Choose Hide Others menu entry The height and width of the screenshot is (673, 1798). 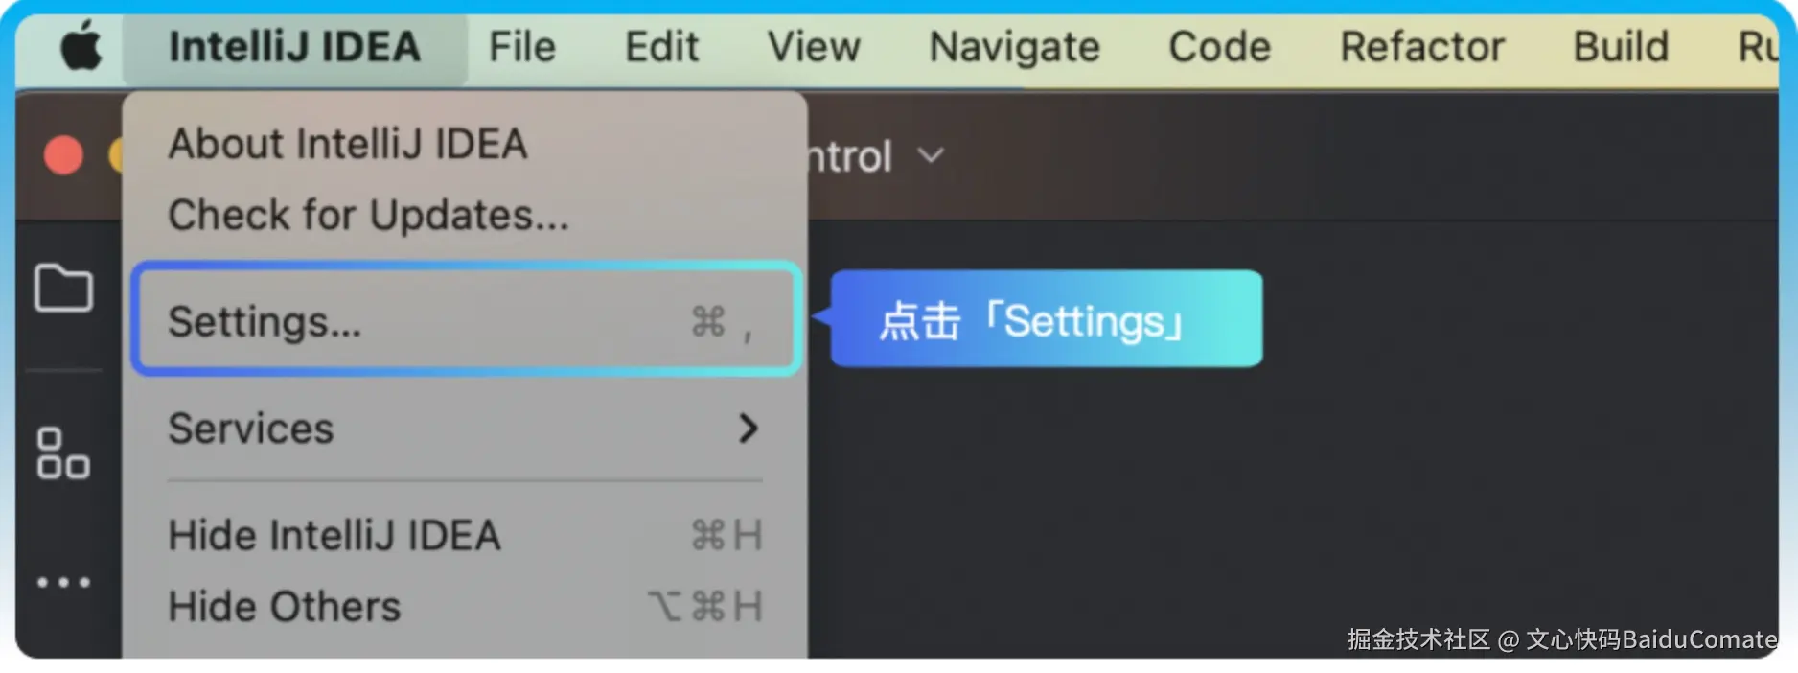click(285, 607)
